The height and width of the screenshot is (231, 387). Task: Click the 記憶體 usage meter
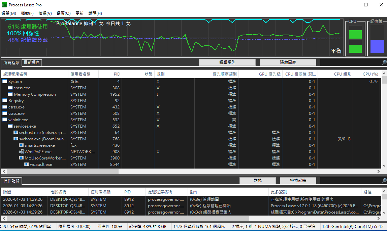click(377, 39)
